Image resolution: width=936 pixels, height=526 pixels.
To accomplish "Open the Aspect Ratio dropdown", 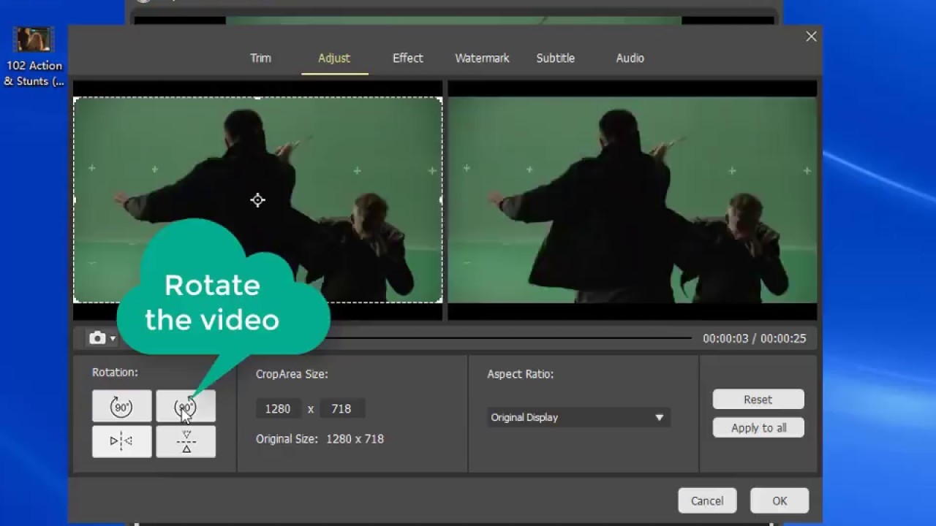I will [x=578, y=417].
